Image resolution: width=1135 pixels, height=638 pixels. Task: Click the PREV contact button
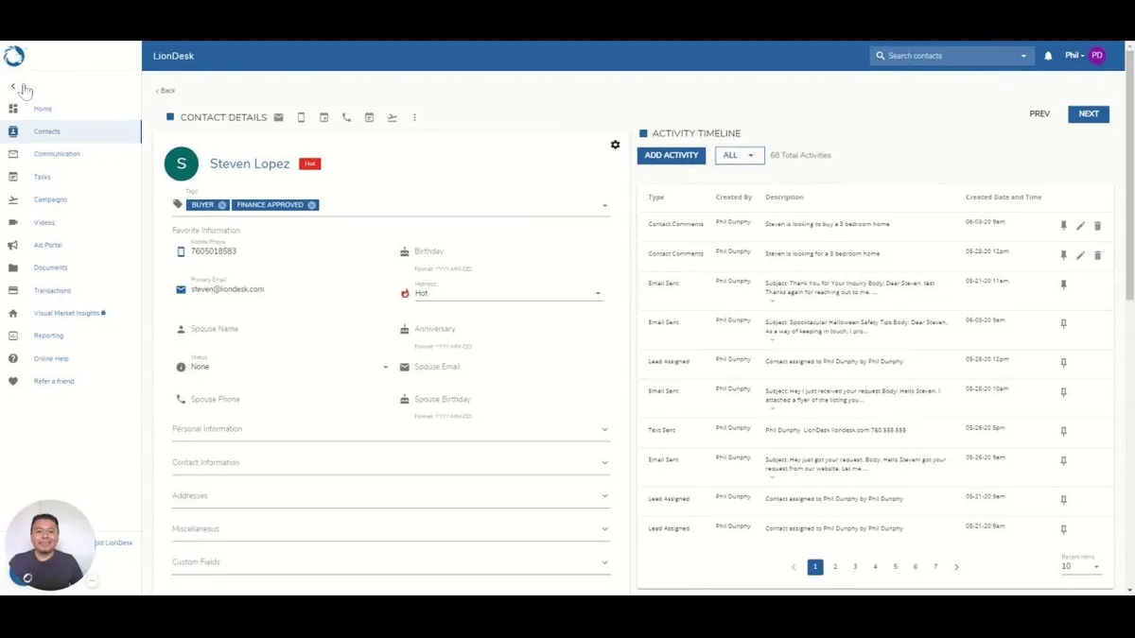coord(1039,113)
